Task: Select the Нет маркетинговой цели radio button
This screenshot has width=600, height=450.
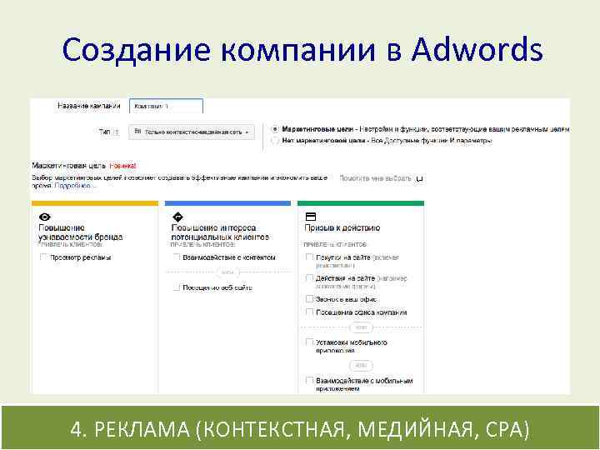Action: [274, 141]
